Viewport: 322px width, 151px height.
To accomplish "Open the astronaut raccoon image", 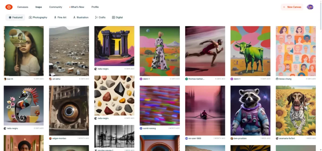I will (x=250, y=111).
